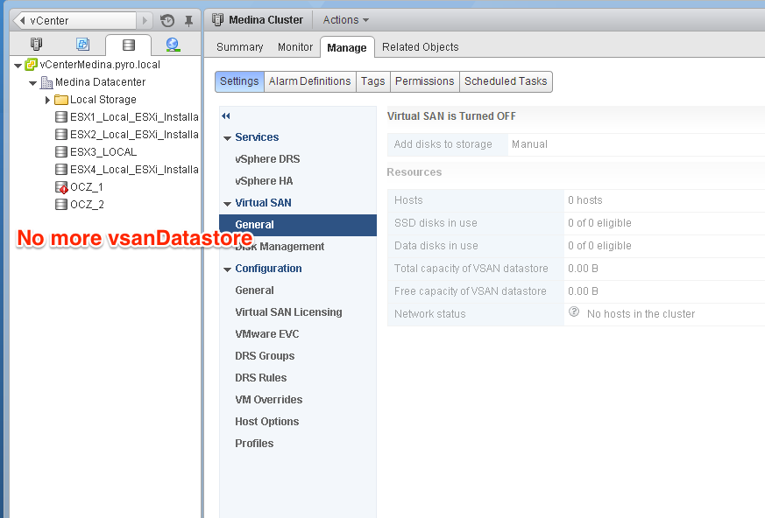This screenshot has height=518, width=765.
Task: Open the Scheduled Tasks section
Action: [x=506, y=81]
